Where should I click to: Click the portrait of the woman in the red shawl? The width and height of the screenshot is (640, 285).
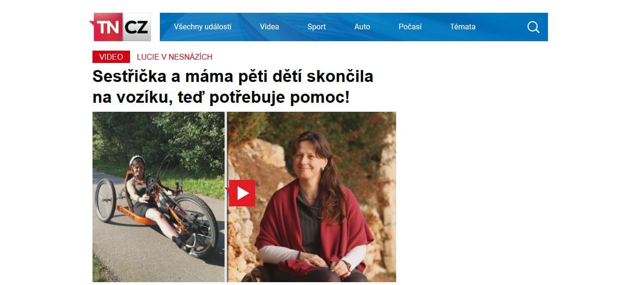312,196
